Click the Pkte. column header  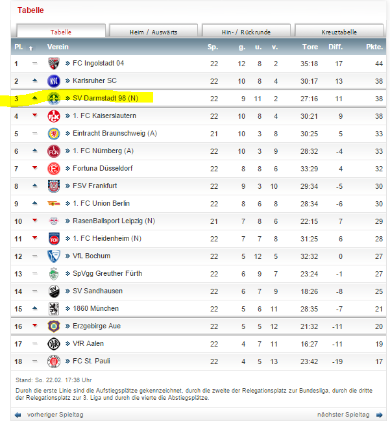(374, 47)
